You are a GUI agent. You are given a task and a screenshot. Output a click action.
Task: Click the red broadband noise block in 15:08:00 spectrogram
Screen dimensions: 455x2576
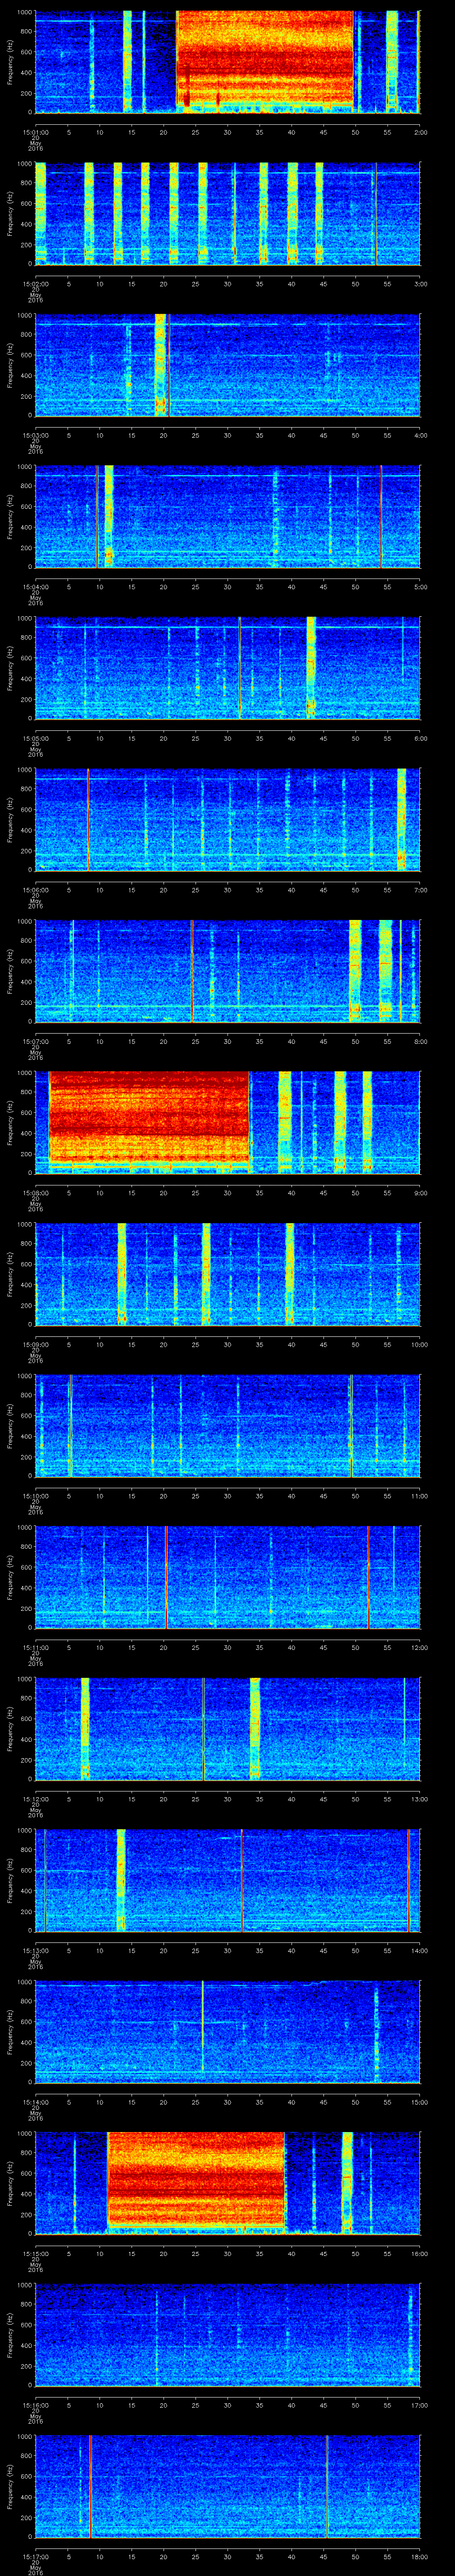coord(148,1117)
